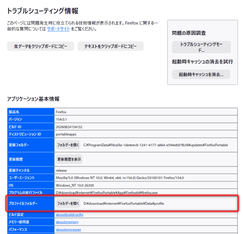Click テキストをクリップボードにコピー button
This screenshot has height=234, width=244.
click(x=111, y=46)
